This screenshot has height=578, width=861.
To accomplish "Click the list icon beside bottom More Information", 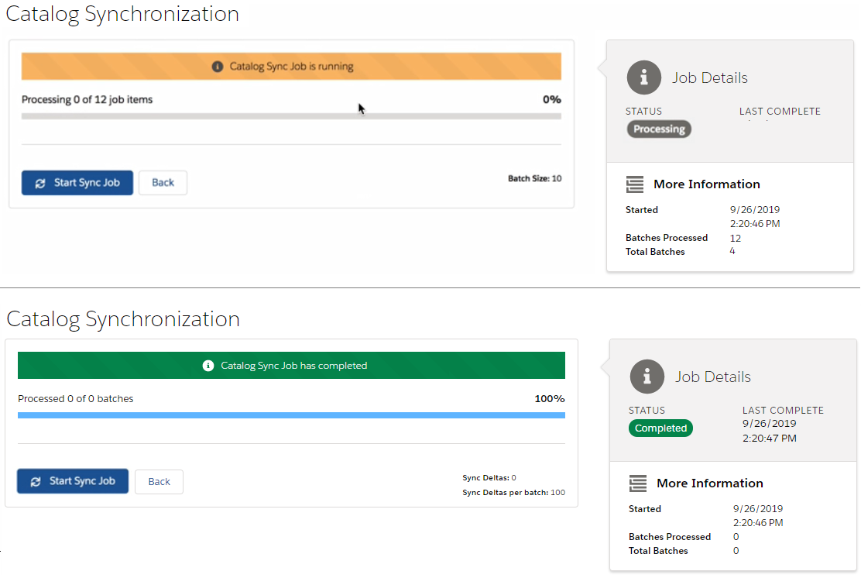I will pos(638,483).
